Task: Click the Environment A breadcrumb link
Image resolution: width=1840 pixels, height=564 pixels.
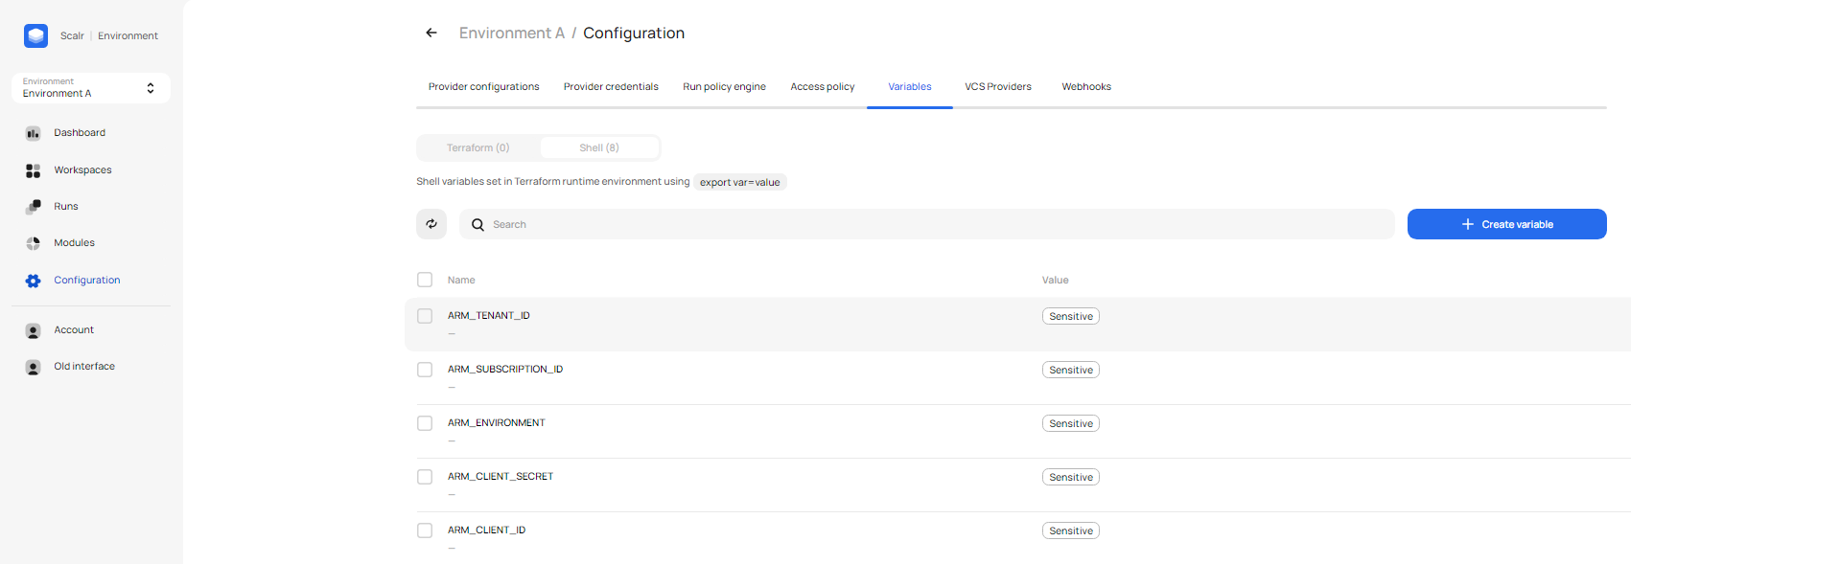Action: (x=512, y=33)
